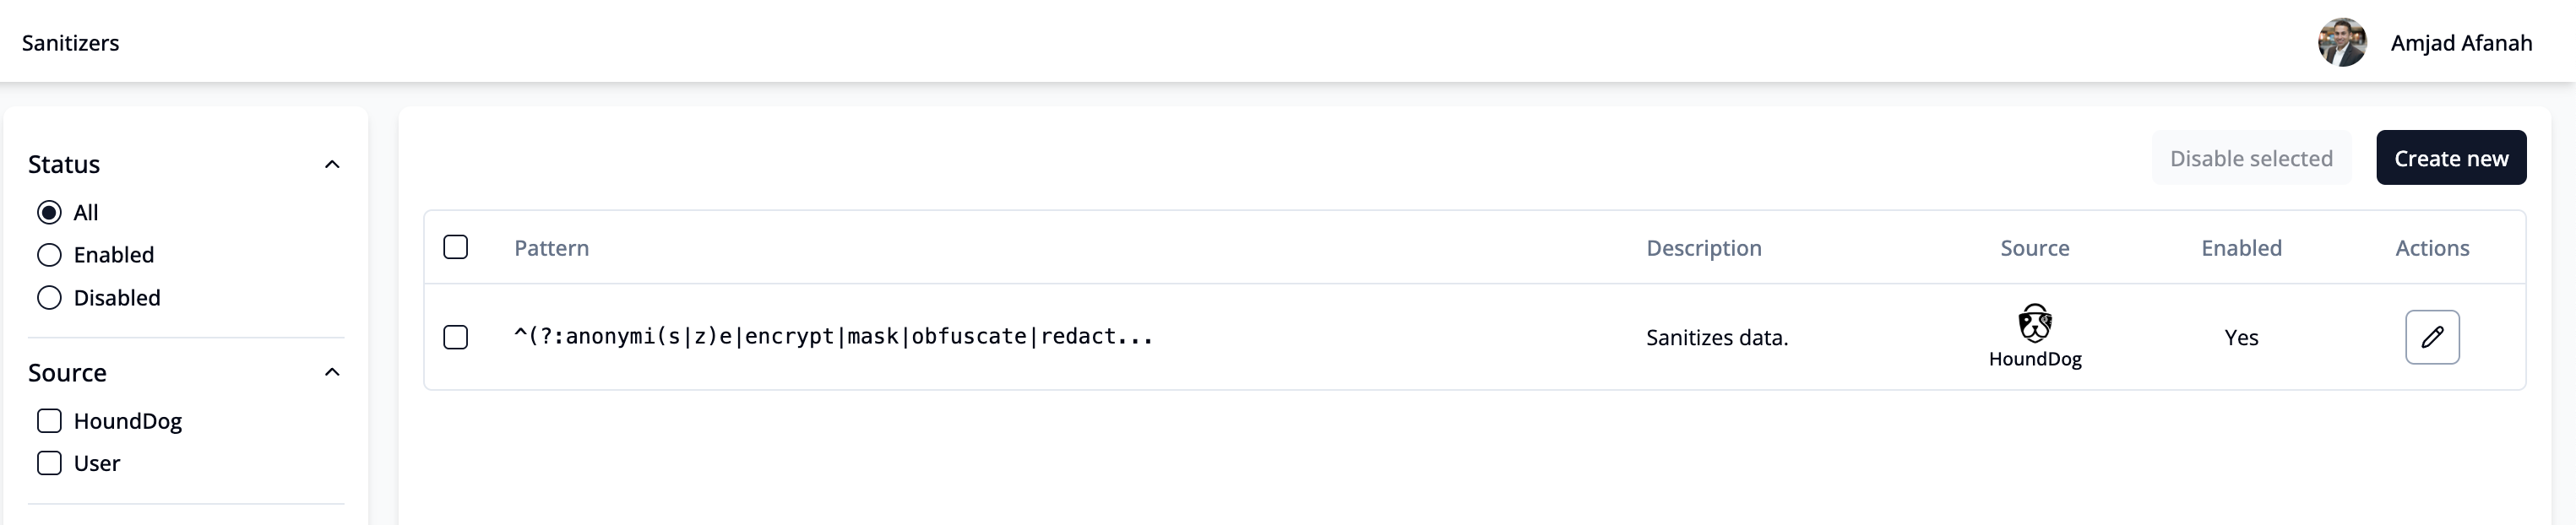The width and height of the screenshot is (2576, 525).
Task: Tick the select-all checkbox in table header
Action: click(x=455, y=247)
